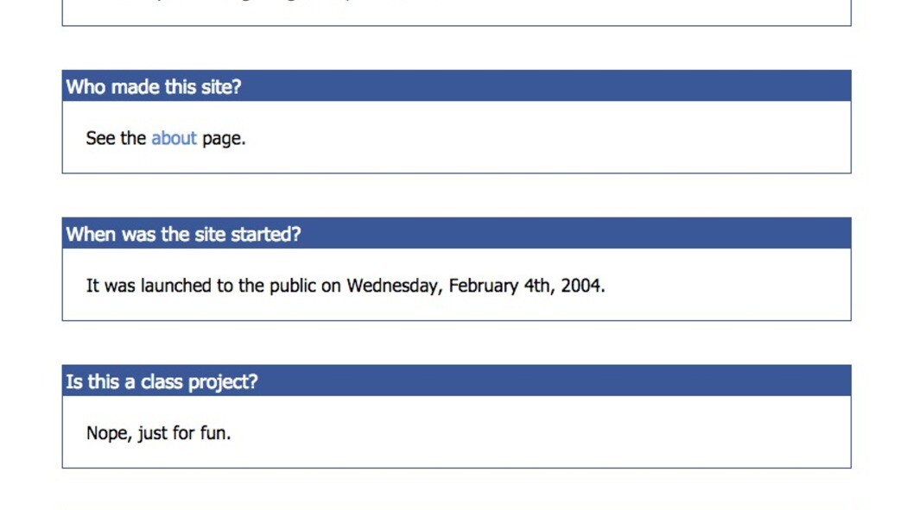The image size is (907, 510).
Task: Click the word "public" in the launch sentence
Action: point(293,286)
